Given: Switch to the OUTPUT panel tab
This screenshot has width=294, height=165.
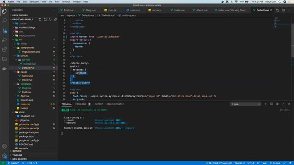Looking at the screenshot, I should (x=99, y=104).
